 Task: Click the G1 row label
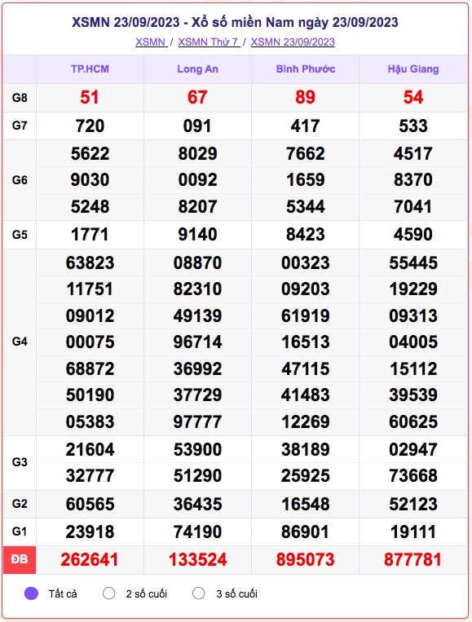tap(20, 532)
